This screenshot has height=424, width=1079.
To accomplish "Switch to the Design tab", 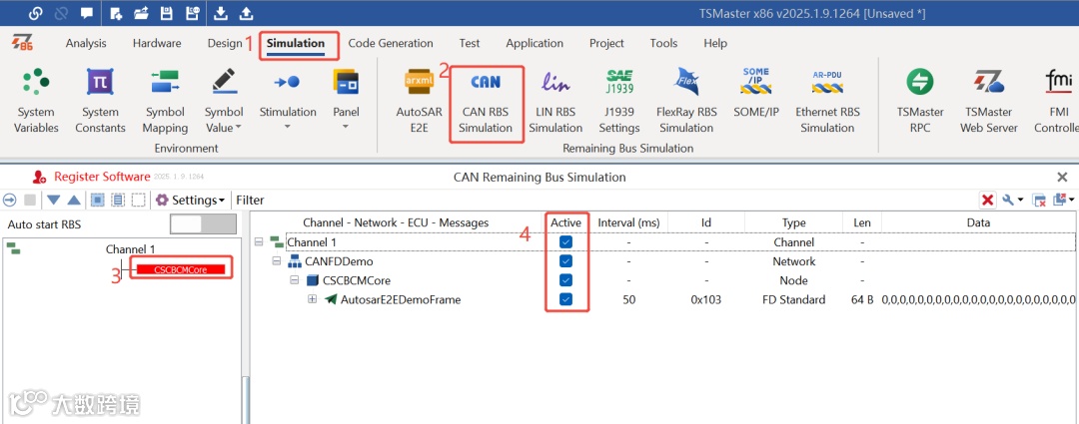I will (225, 43).
